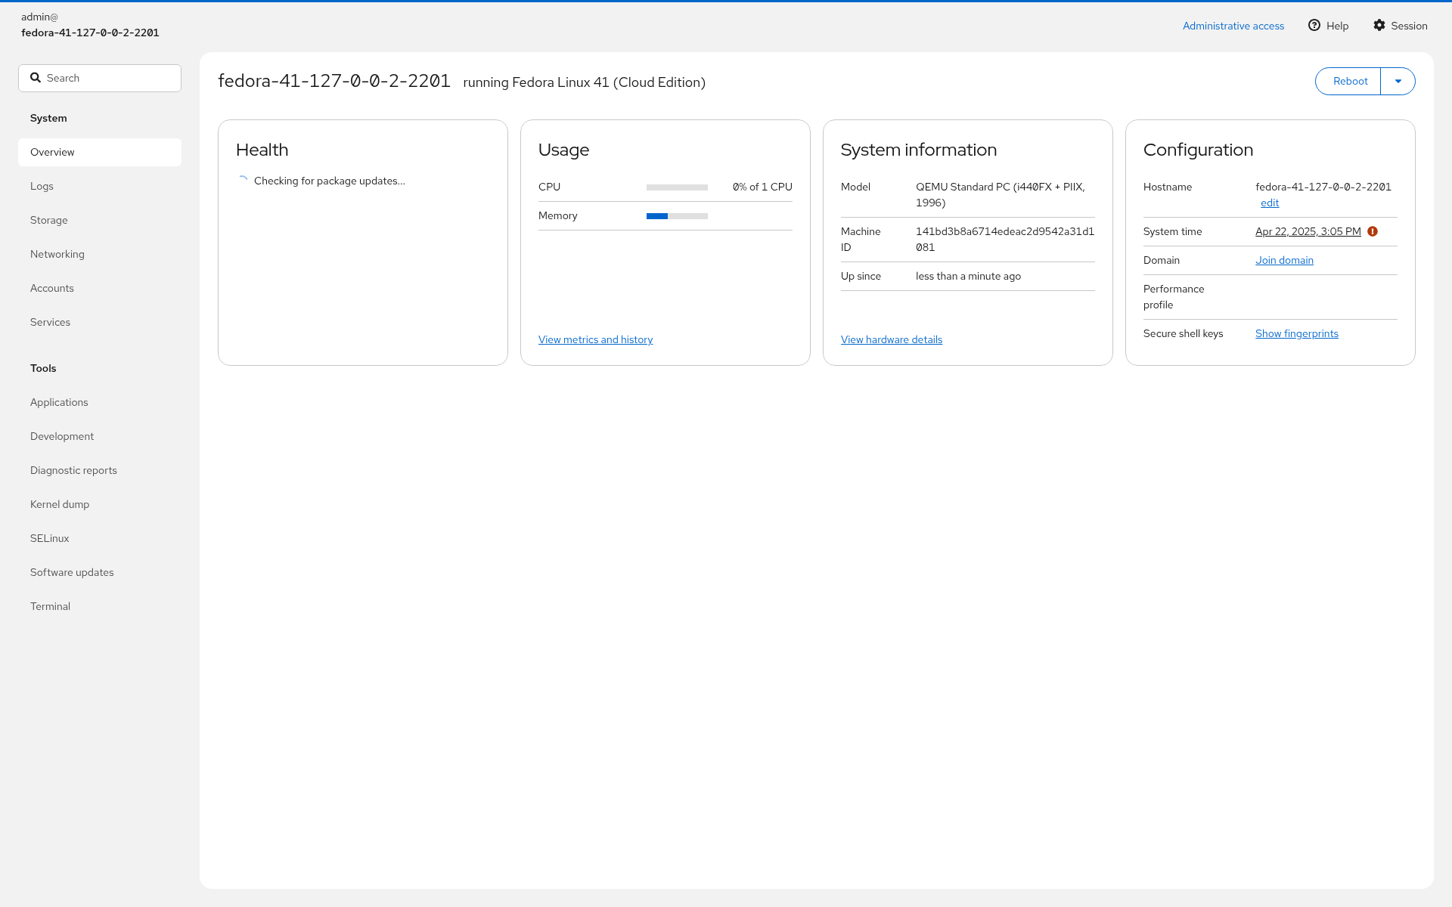The width and height of the screenshot is (1452, 907).
Task: Click View metrics and history link
Action: (595, 339)
